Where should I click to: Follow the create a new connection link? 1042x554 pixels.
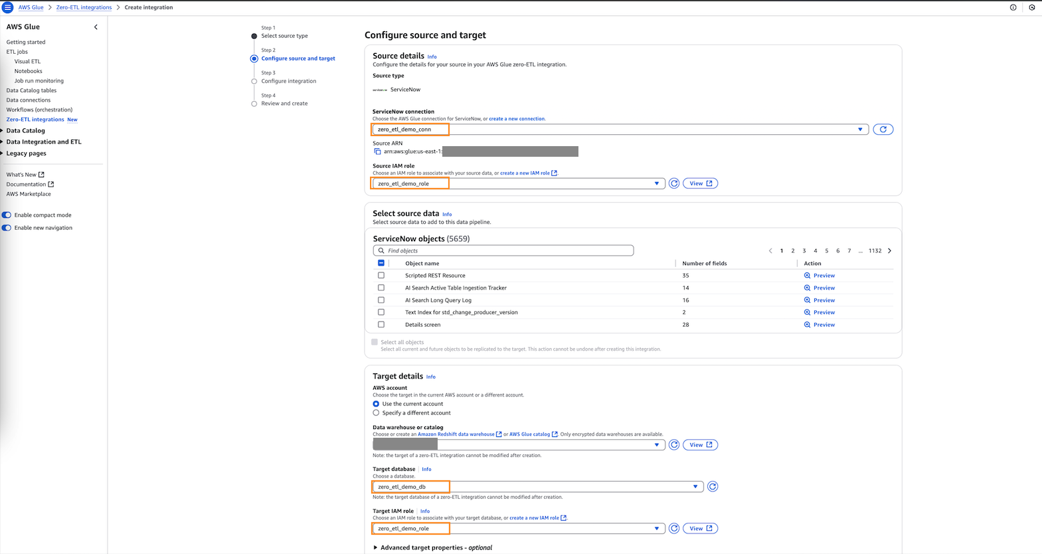click(x=517, y=119)
